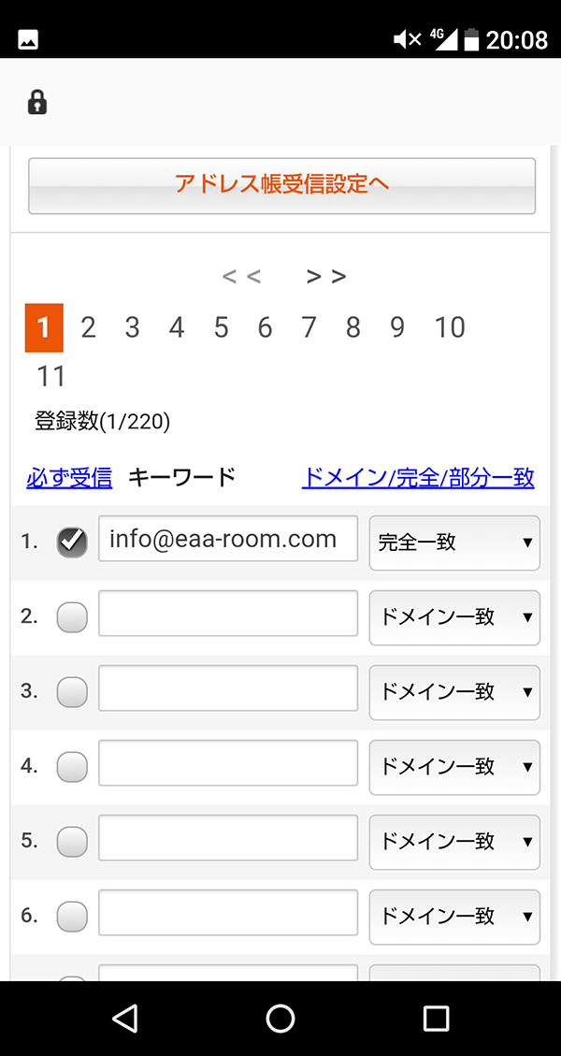561x1056 pixels.
Task: Tap the muted sound icon in status bar
Action: pyautogui.click(x=407, y=39)
